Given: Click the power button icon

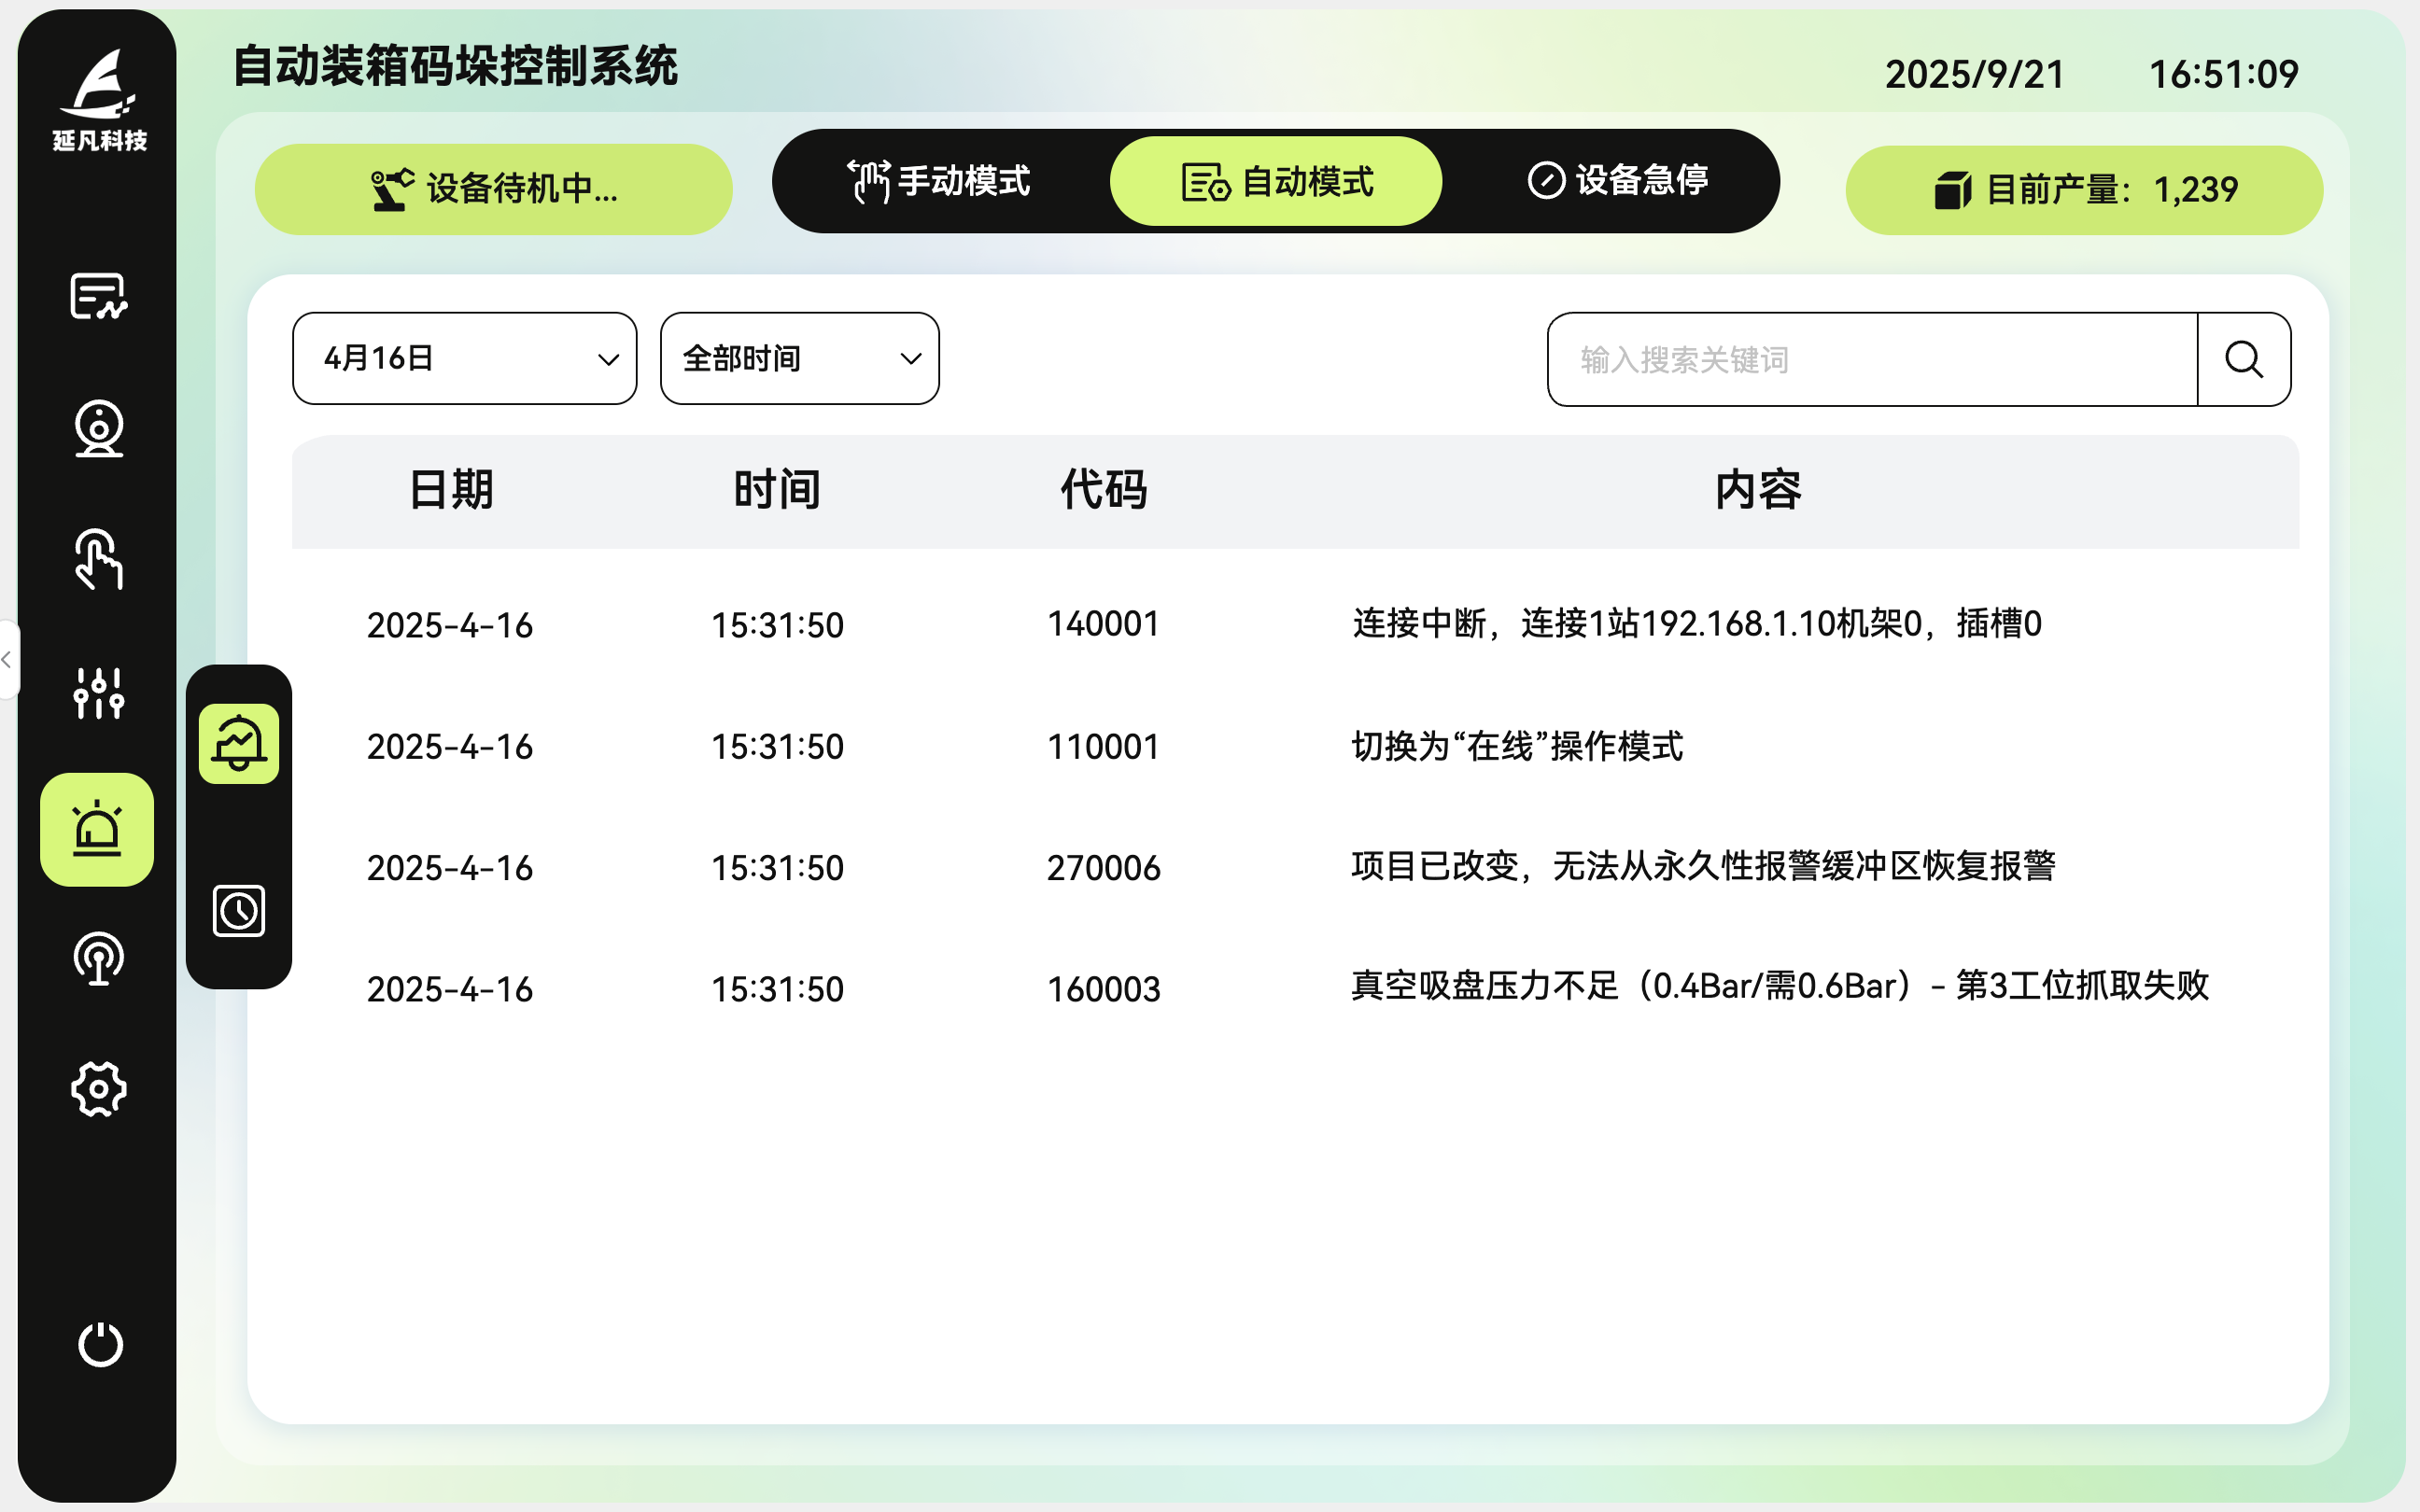Looking at the screenshot, I should click(x=100, y=1345).
